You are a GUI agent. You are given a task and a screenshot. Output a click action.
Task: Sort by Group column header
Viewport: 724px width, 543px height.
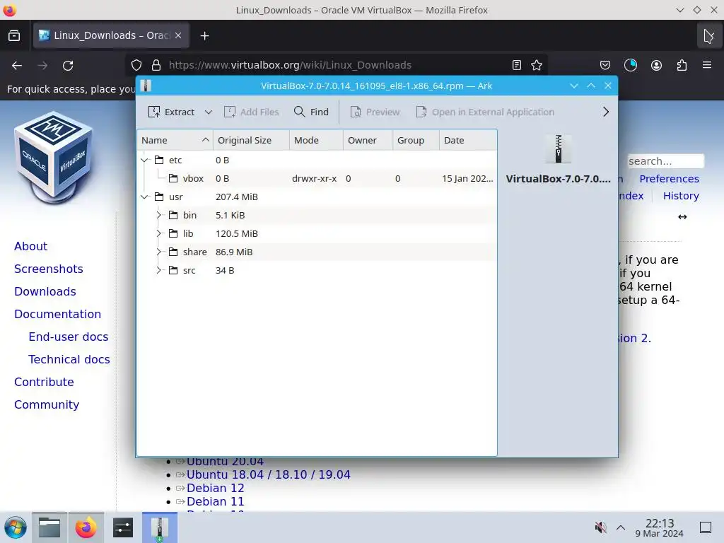tap(416, 141)
